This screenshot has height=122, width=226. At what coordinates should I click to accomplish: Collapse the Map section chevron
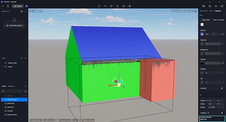click(x=224, y=15)
